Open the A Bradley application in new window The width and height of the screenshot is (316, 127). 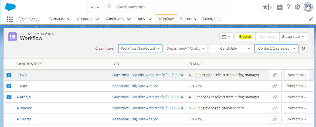(x=275, y=108)
